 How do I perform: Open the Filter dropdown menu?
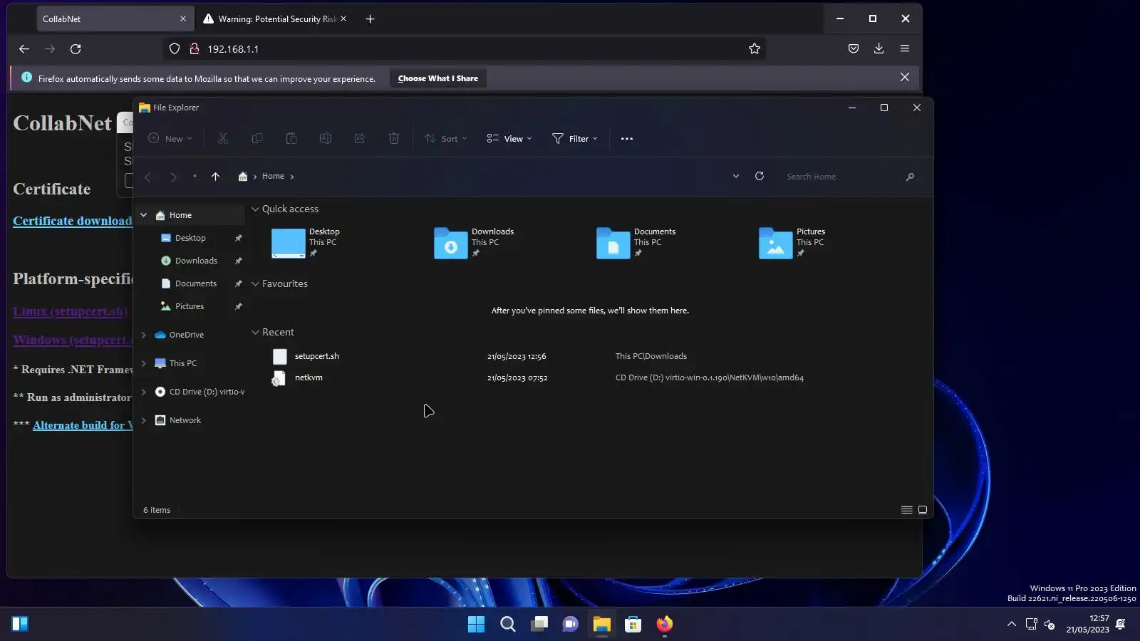(575, 139)
